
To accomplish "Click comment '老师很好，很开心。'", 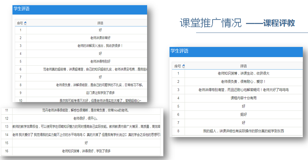I will pyautogui.click(x=86, y=119).
